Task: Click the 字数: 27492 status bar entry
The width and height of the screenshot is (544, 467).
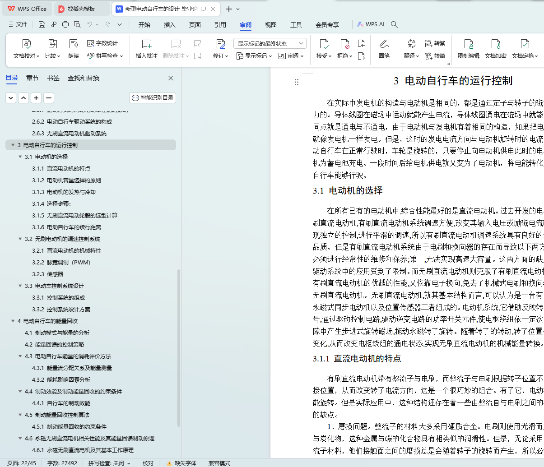Action: [x=62, y=463]
